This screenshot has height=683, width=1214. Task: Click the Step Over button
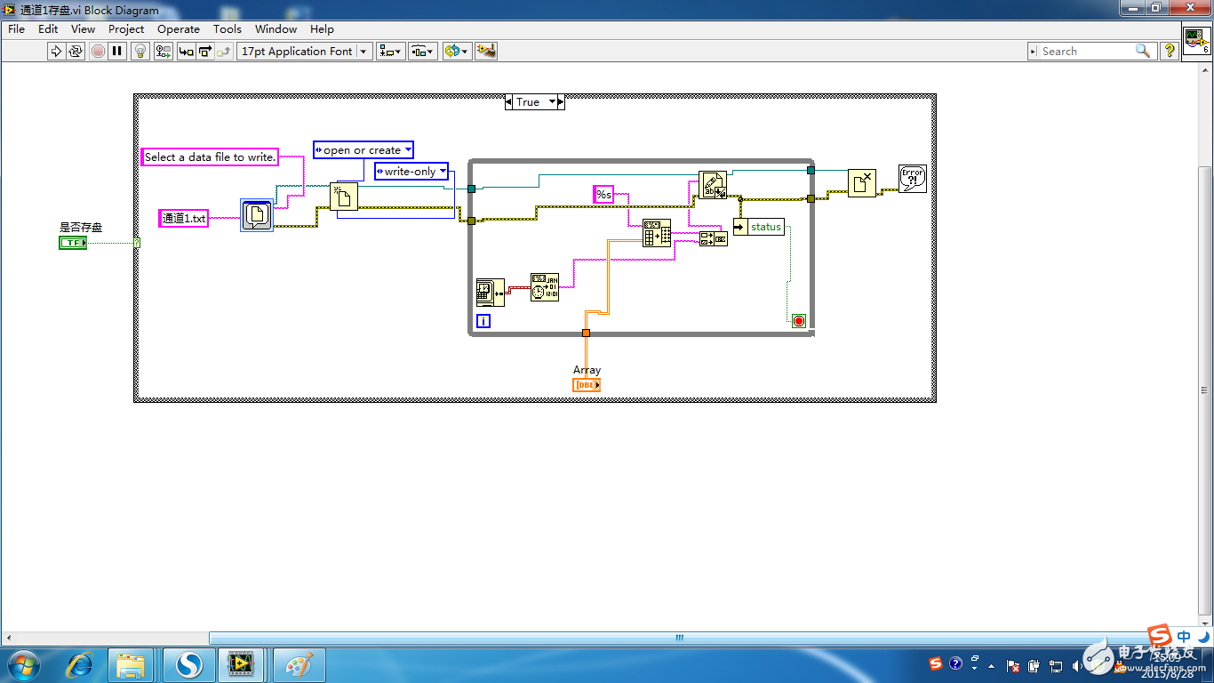205,52
